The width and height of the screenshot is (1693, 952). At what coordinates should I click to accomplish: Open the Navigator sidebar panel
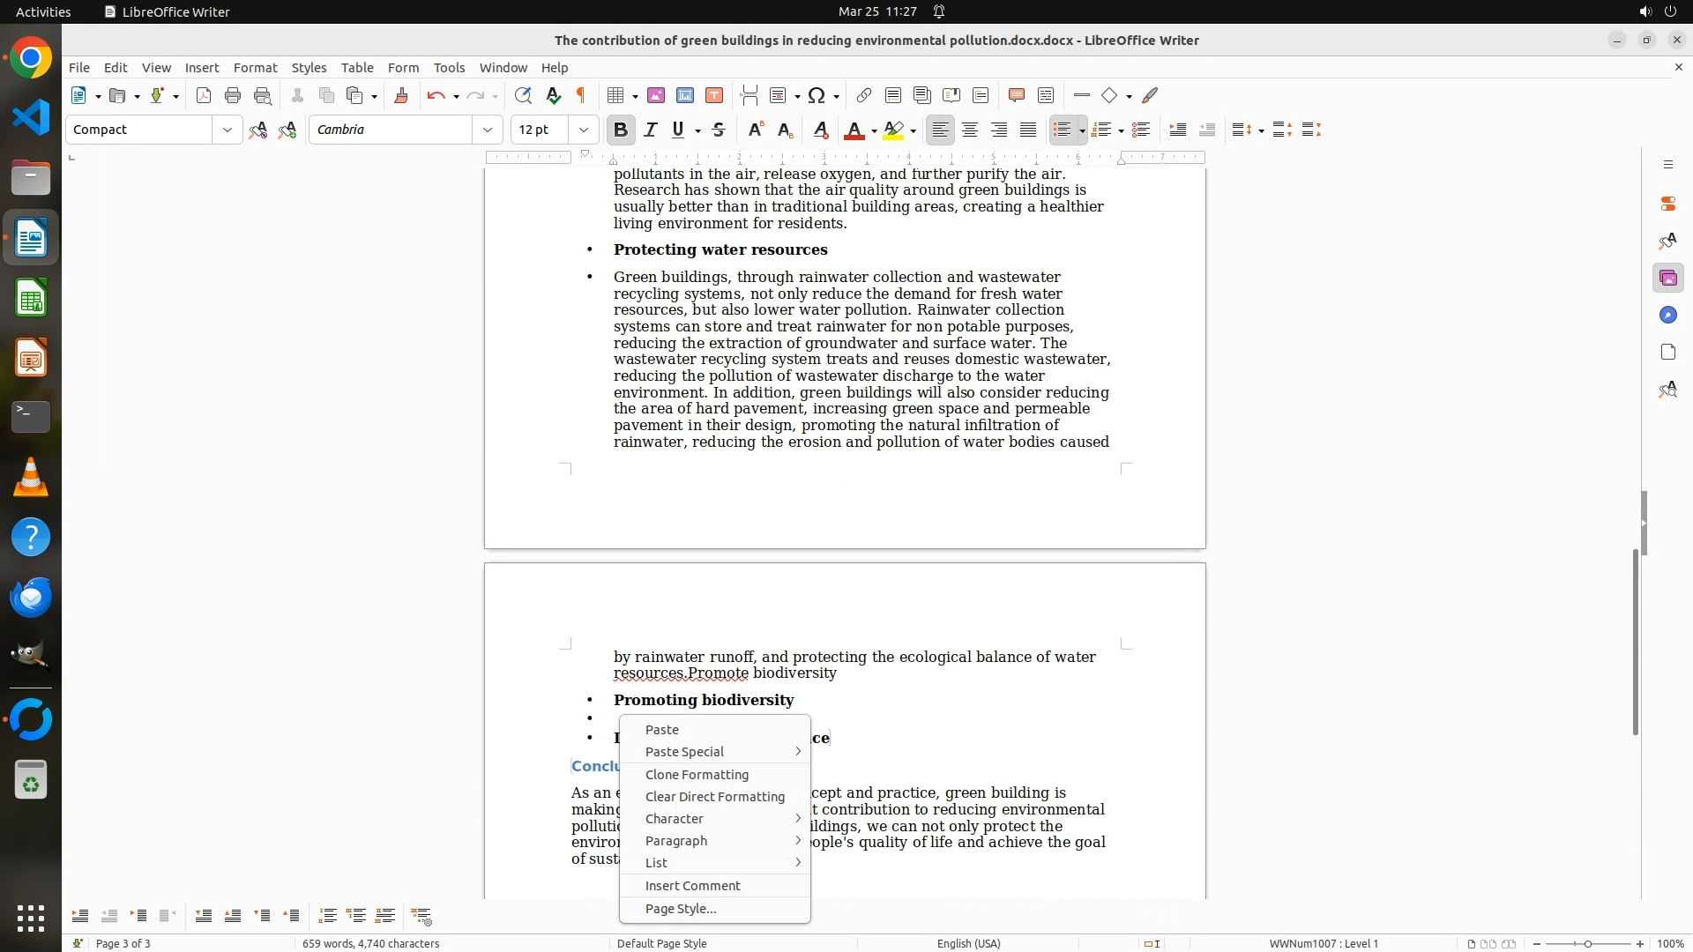(1667, 316)
